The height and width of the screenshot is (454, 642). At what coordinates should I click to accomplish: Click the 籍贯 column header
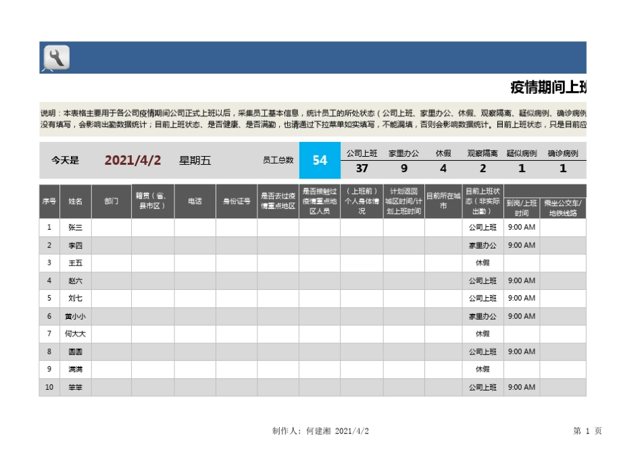[153, 201]
